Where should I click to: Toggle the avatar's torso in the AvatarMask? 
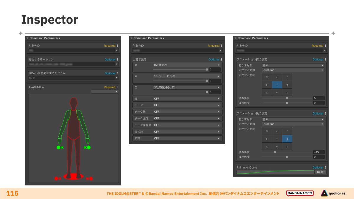click(x=73, y=124)
